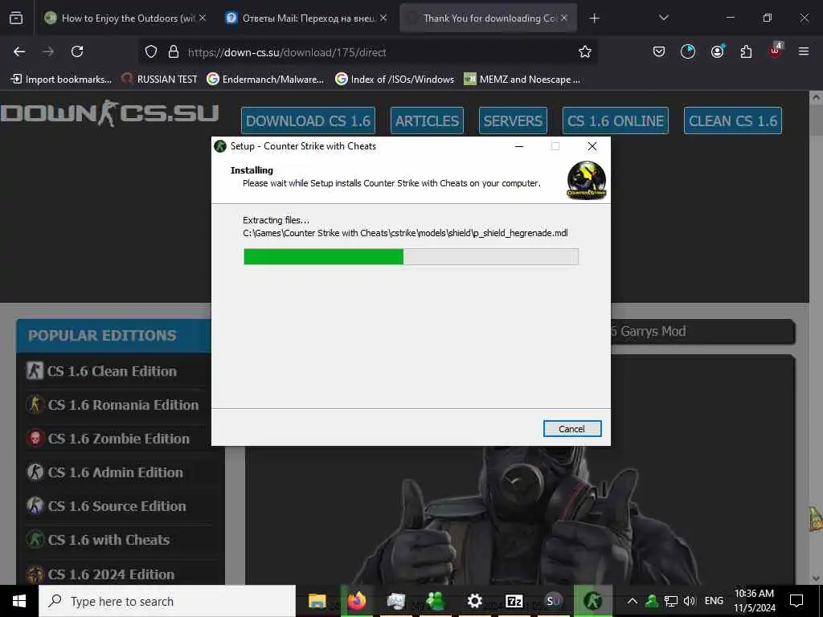Image resolution: width=823 pixels, height=617 pixels.
Task: Open DOWNLOAD CS 1.6 menu item
Action: click(308, 121)
